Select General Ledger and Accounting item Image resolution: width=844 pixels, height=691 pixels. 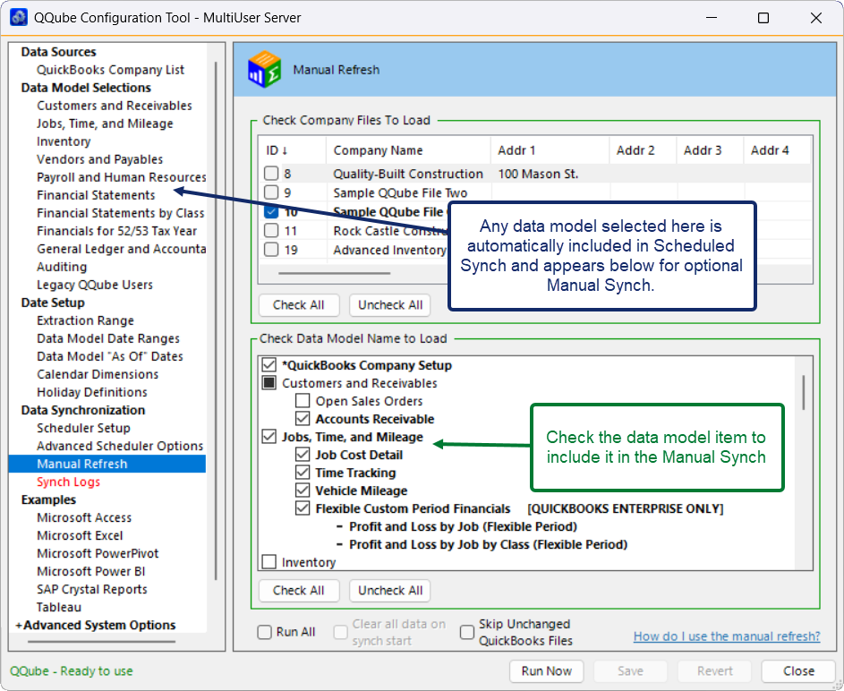[x=121, y=249]
